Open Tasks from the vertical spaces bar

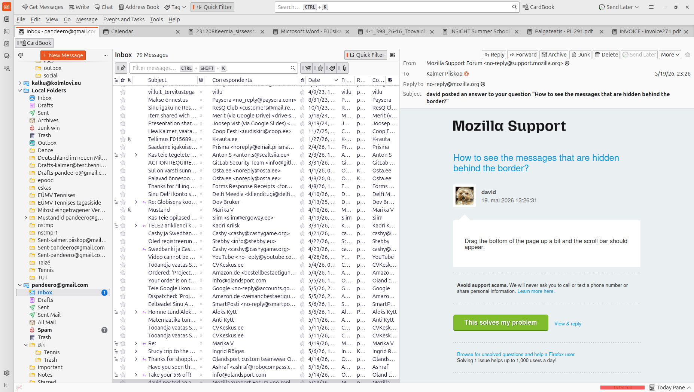(7, 44)
